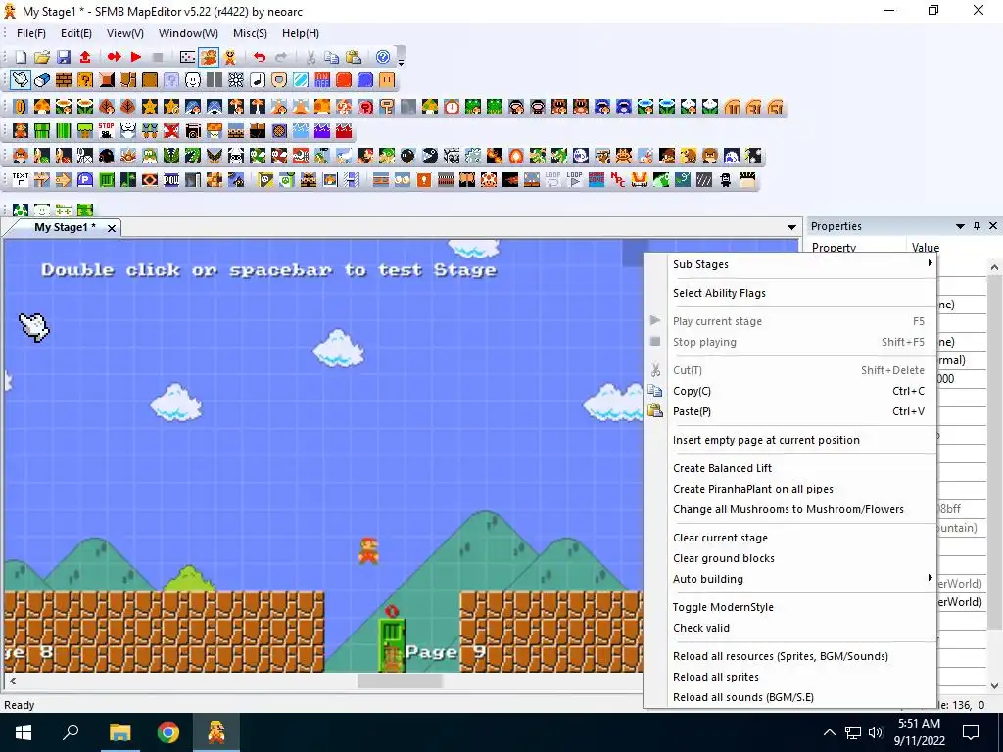
Task: Select the white Boo ghost enemy icon
Action: coord(581,156)
